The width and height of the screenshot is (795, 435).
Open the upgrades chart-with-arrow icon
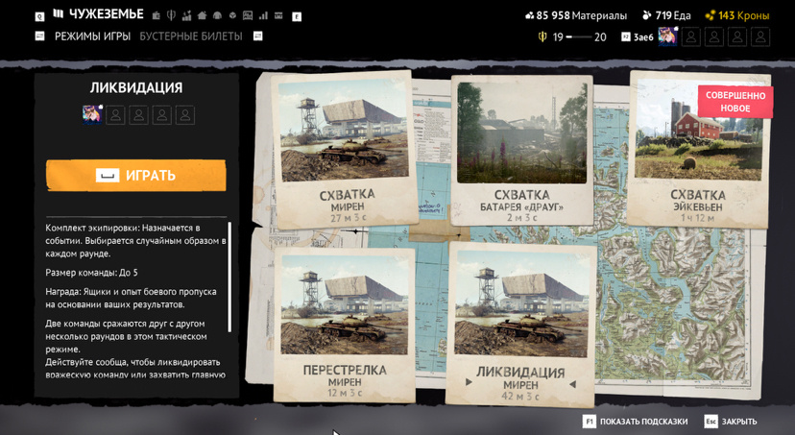click(186, 15)
